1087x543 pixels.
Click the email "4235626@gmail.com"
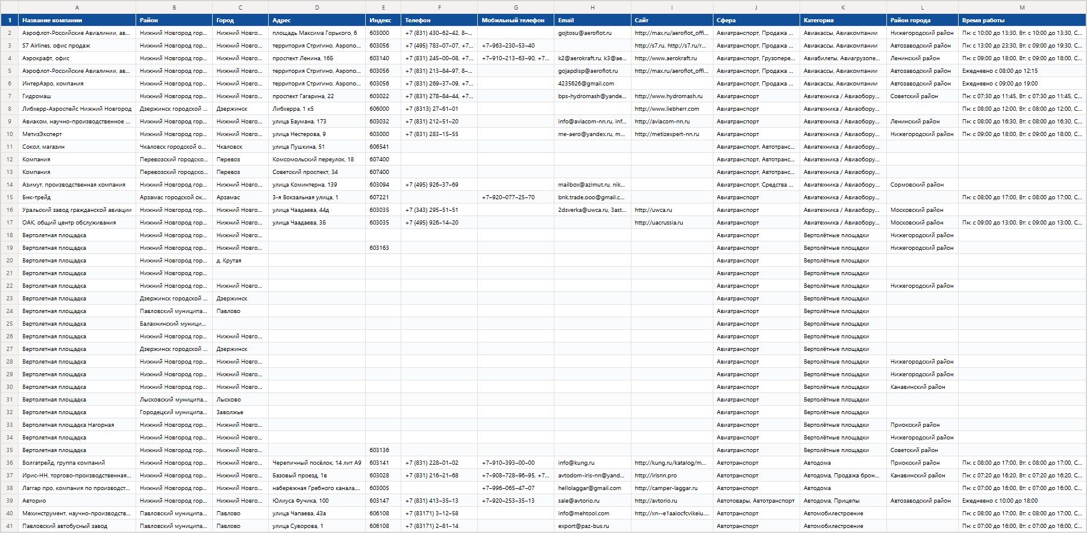click(592, 84)
